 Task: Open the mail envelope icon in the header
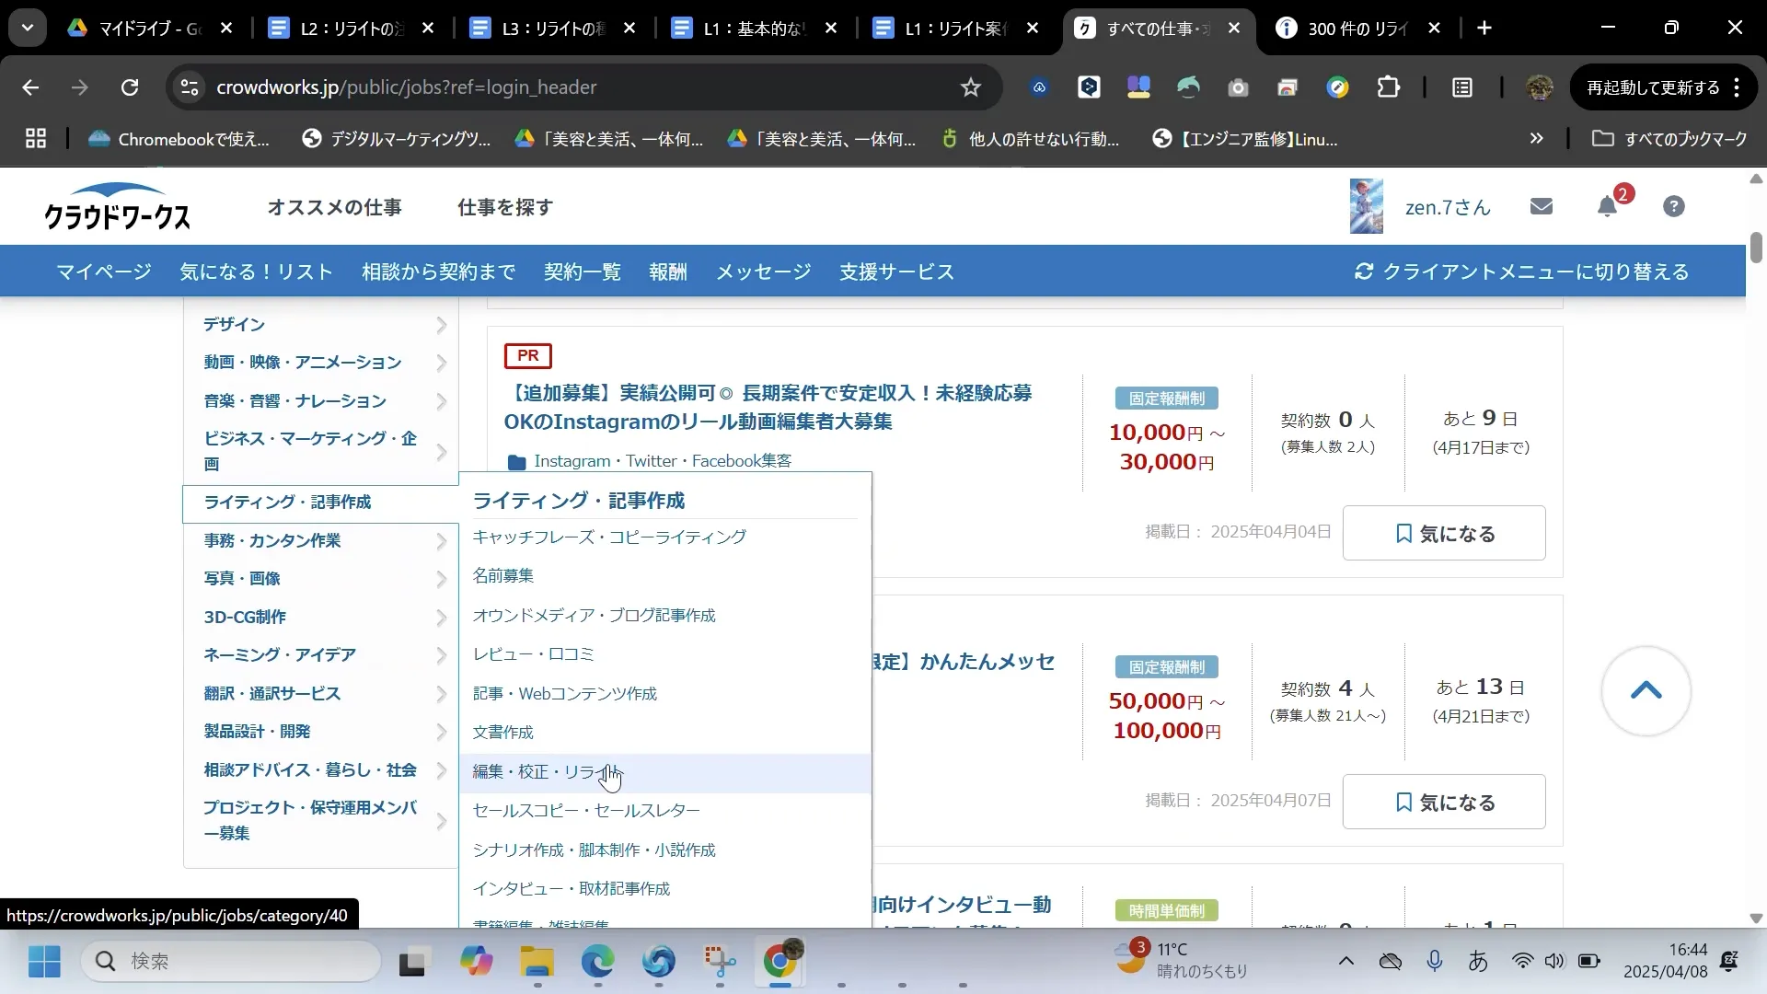[1541, 205]
